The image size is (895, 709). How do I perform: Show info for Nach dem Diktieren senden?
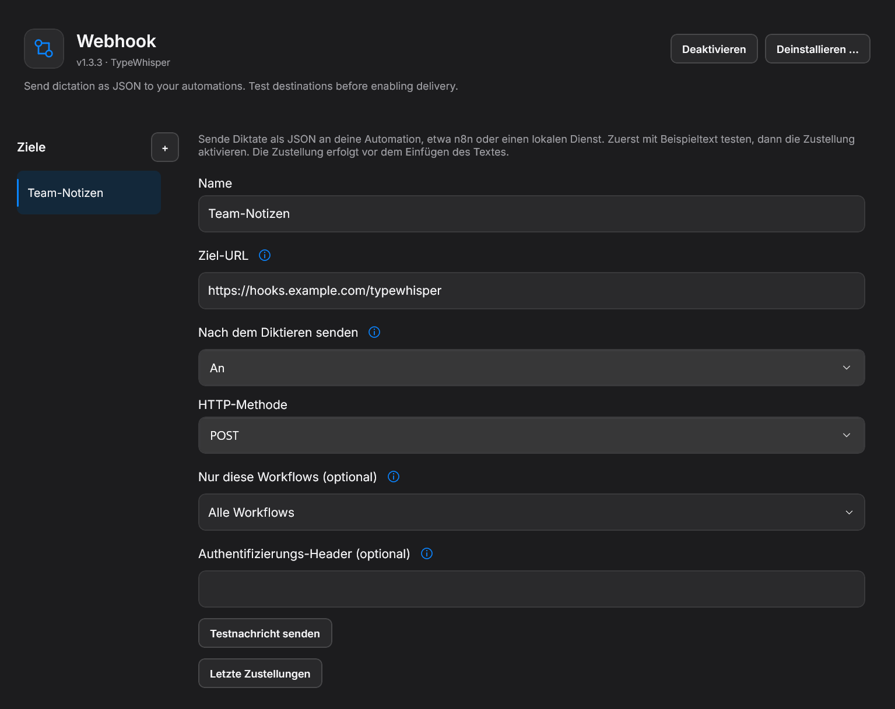pos(374,332)
